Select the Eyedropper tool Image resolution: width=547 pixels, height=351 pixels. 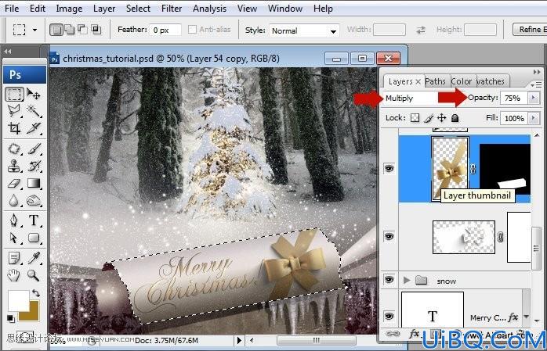coord(34,258)
